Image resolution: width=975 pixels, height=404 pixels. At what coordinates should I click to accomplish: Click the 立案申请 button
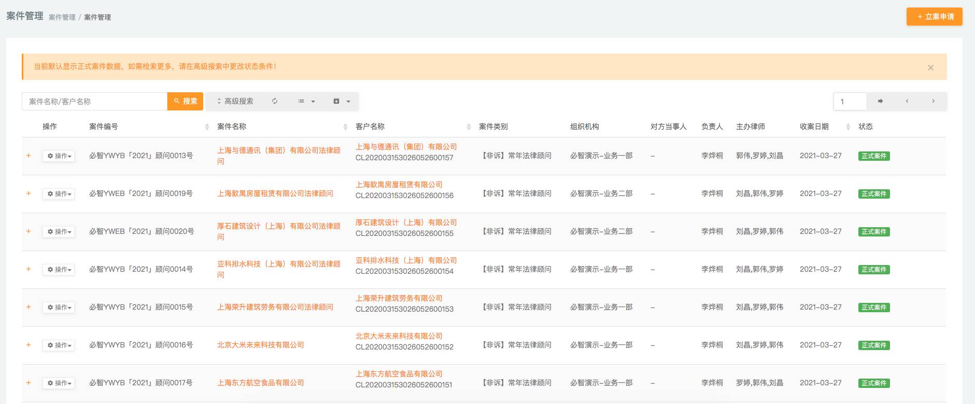click(x=934, y=17)
